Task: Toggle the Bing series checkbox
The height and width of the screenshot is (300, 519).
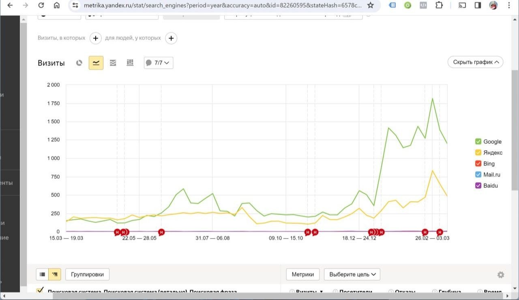Action: click(478, 164)
